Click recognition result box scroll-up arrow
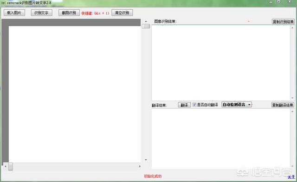297x182 pixels. coord(292,28)
